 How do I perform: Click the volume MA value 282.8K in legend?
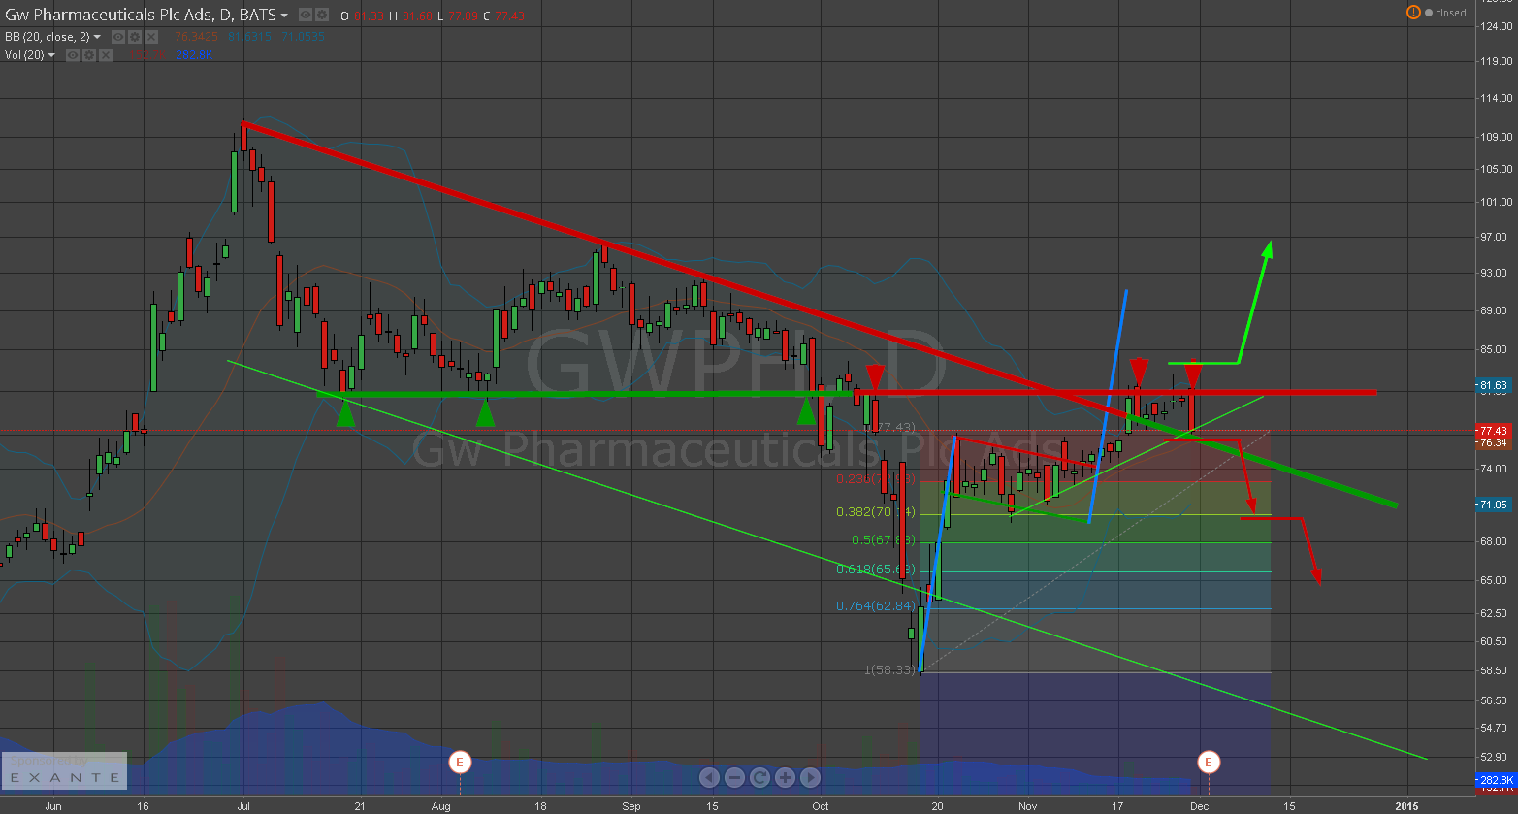(194, 55)
